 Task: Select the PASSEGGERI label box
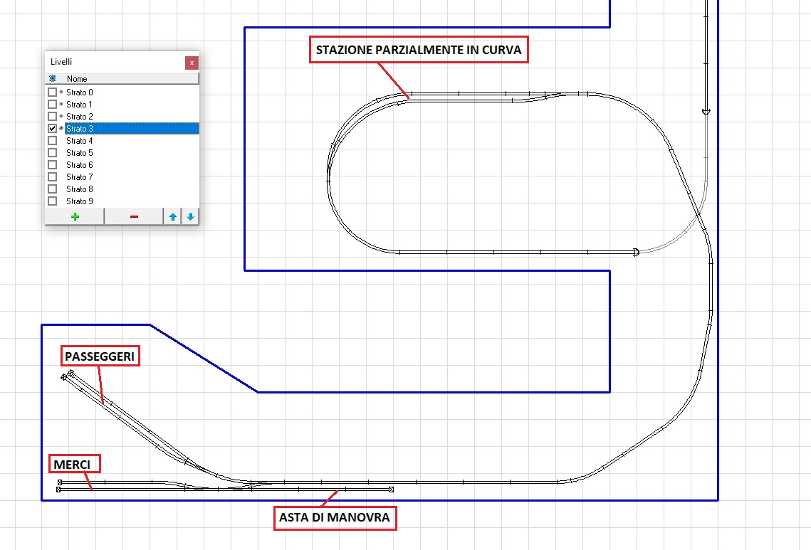click(100, 356)
